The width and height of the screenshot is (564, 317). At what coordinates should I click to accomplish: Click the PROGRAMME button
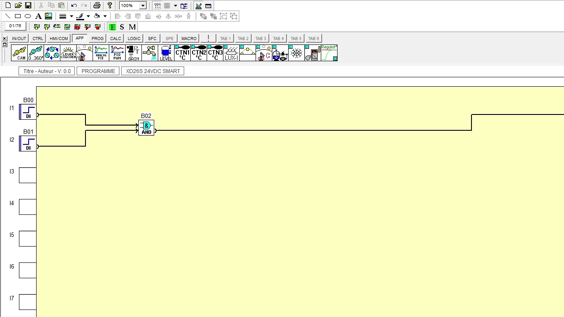tap(98, 71)
